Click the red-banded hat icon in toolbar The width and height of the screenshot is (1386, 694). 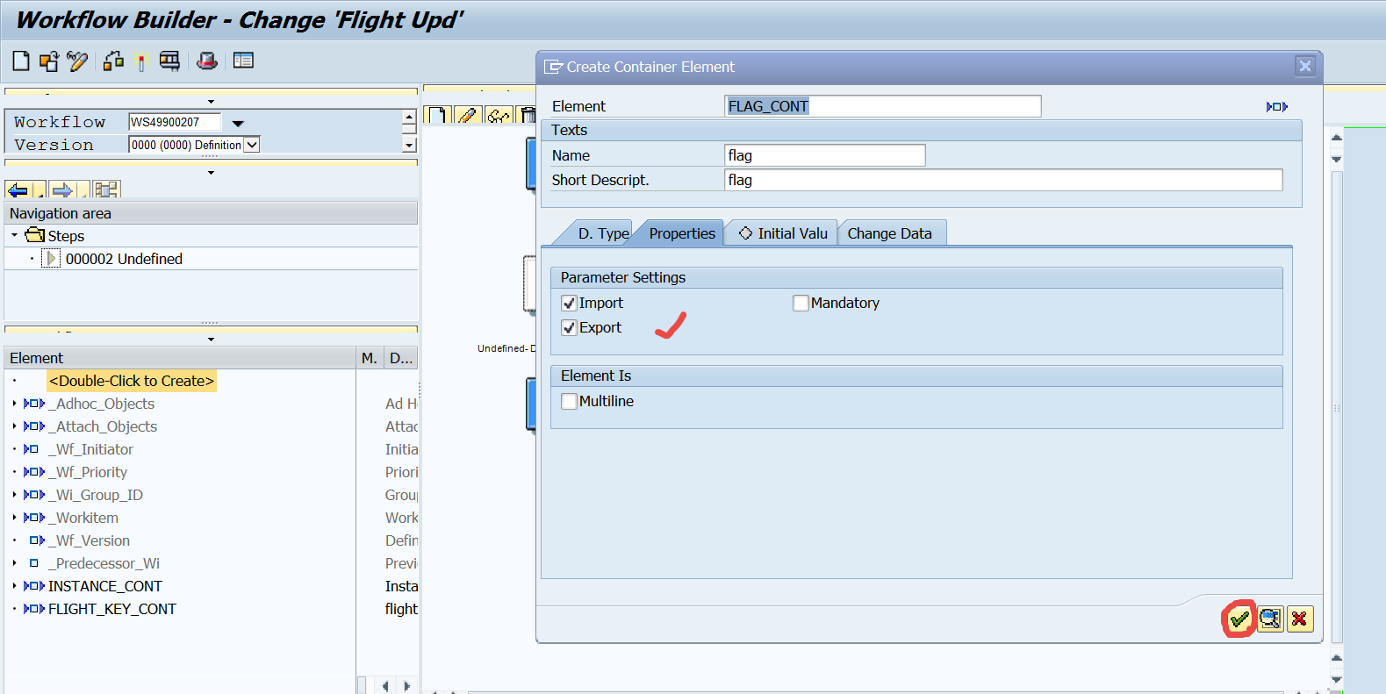click(x=207, y=61)
